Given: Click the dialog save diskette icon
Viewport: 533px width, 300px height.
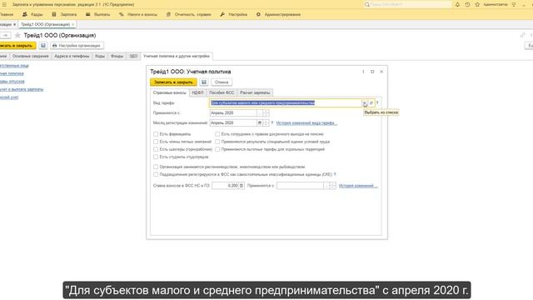Looking at the screenshot, I should (x=203, y=82).
